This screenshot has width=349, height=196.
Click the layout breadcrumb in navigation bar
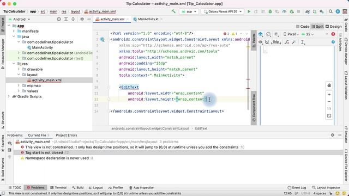coord(75,11)
